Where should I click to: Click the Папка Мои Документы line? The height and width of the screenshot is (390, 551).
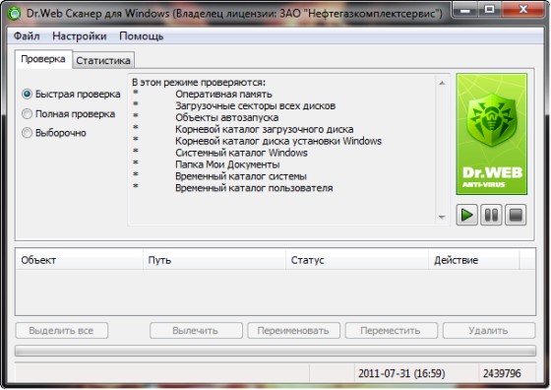coord(227,164)
